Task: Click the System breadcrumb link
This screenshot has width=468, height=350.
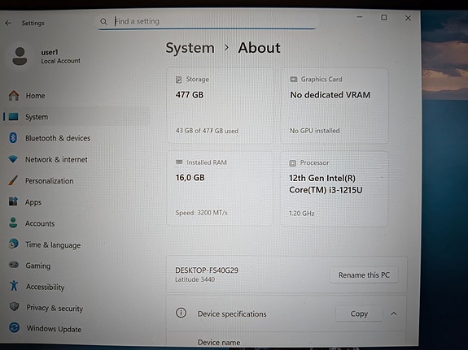Action: [x=190, y=48]
